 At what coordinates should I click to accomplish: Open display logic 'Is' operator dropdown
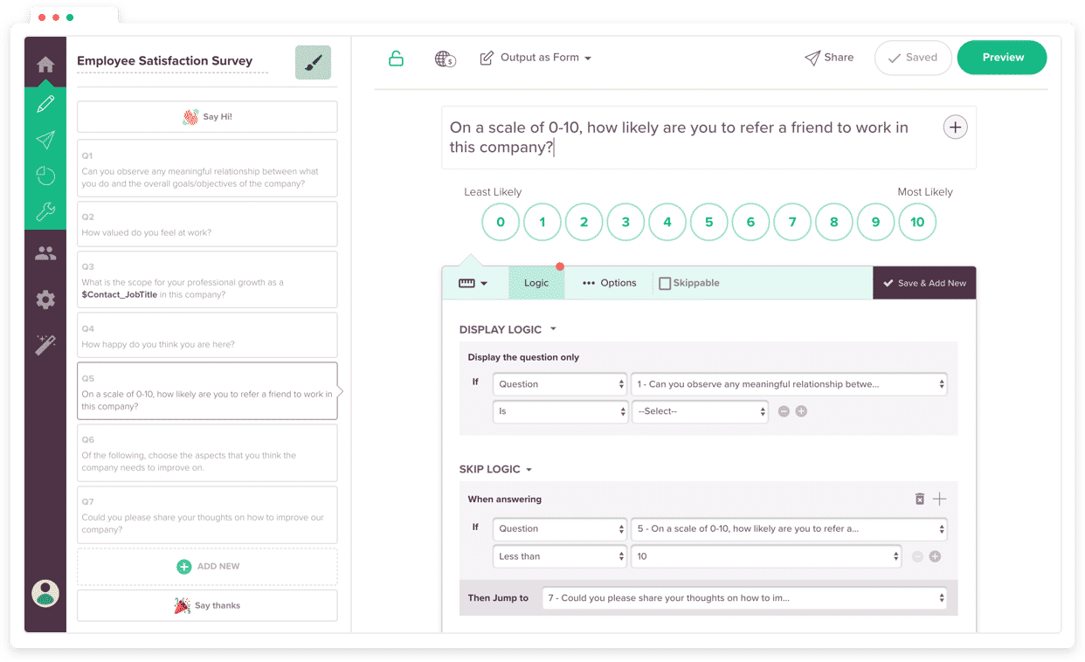click(560, 411)
